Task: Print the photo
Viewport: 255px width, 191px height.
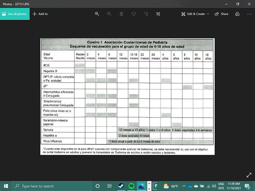Action: tap(237, 14)
